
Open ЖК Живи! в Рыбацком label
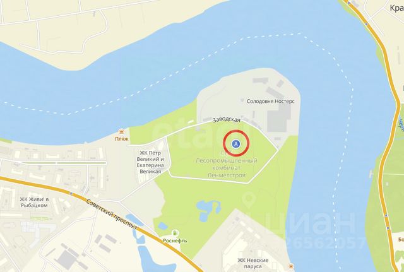[x=34, y=203]
